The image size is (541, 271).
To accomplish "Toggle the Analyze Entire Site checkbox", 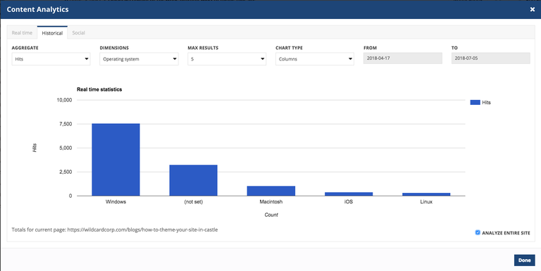I will click(x=478, y=233).
